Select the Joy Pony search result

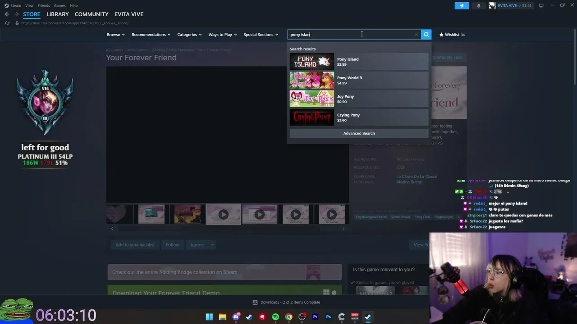click(x=359, y=99)
